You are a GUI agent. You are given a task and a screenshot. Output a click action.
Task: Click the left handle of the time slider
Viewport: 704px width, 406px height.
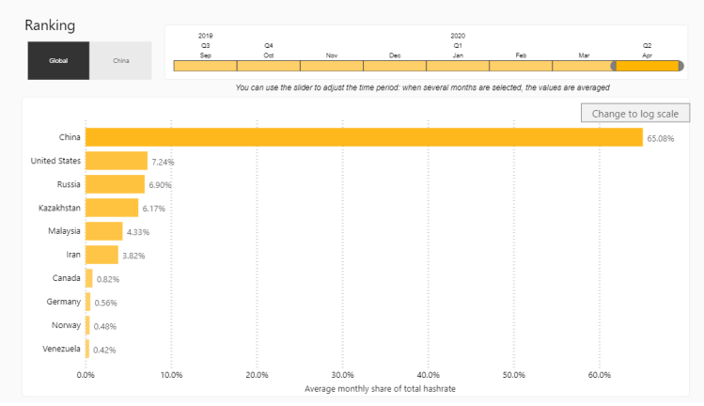tap(615, 66)
